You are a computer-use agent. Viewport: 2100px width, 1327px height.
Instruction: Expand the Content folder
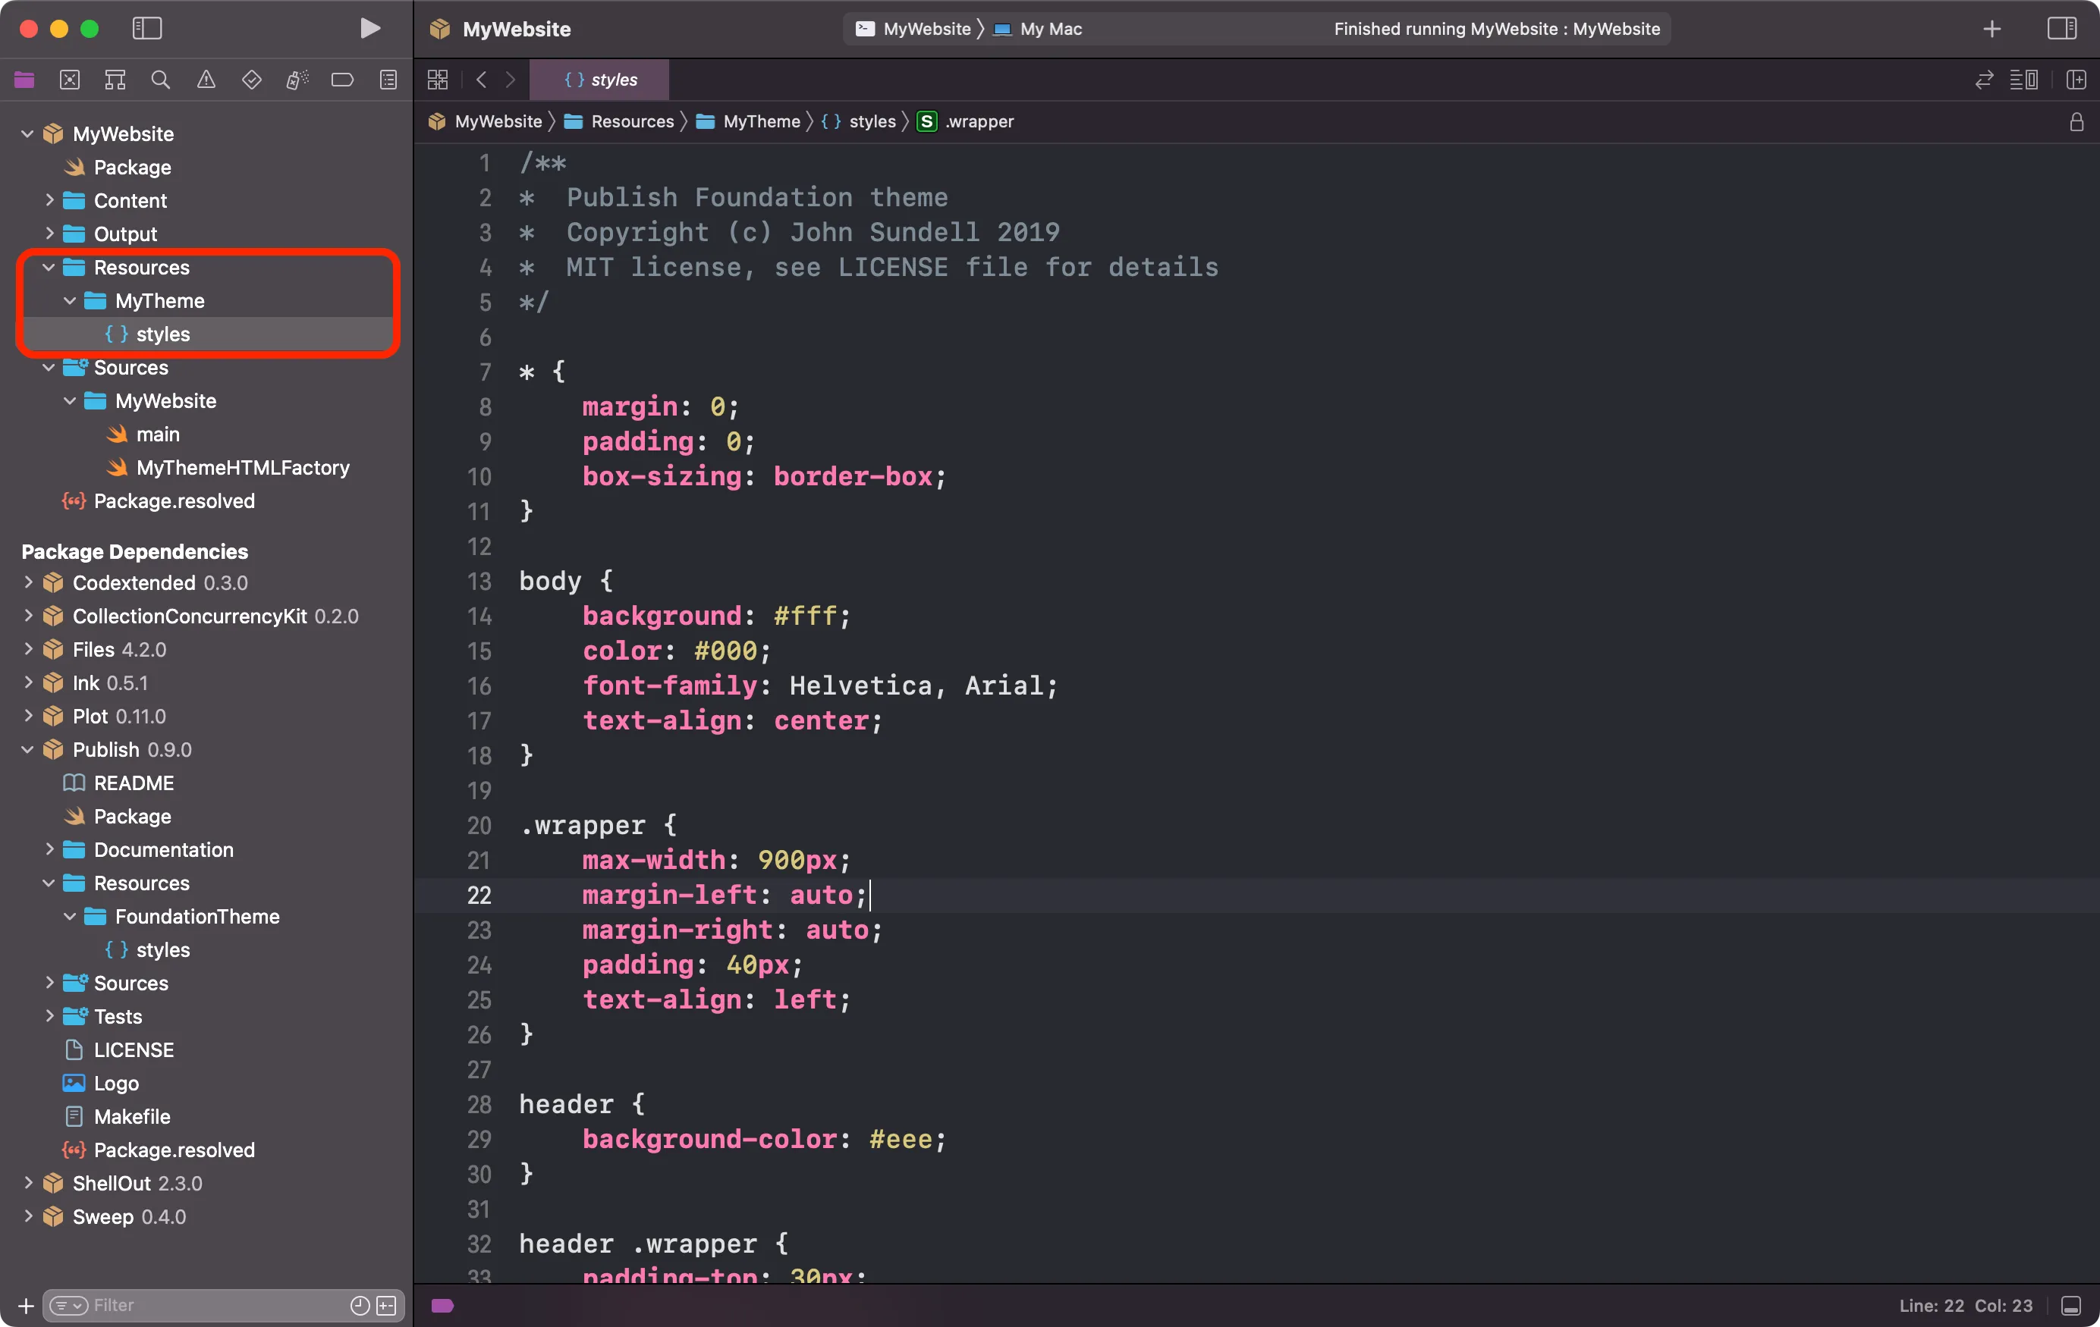click(50, 199)
